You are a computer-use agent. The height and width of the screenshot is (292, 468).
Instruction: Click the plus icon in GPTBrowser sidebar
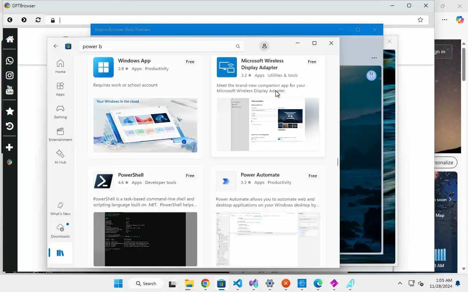point(10,147)
